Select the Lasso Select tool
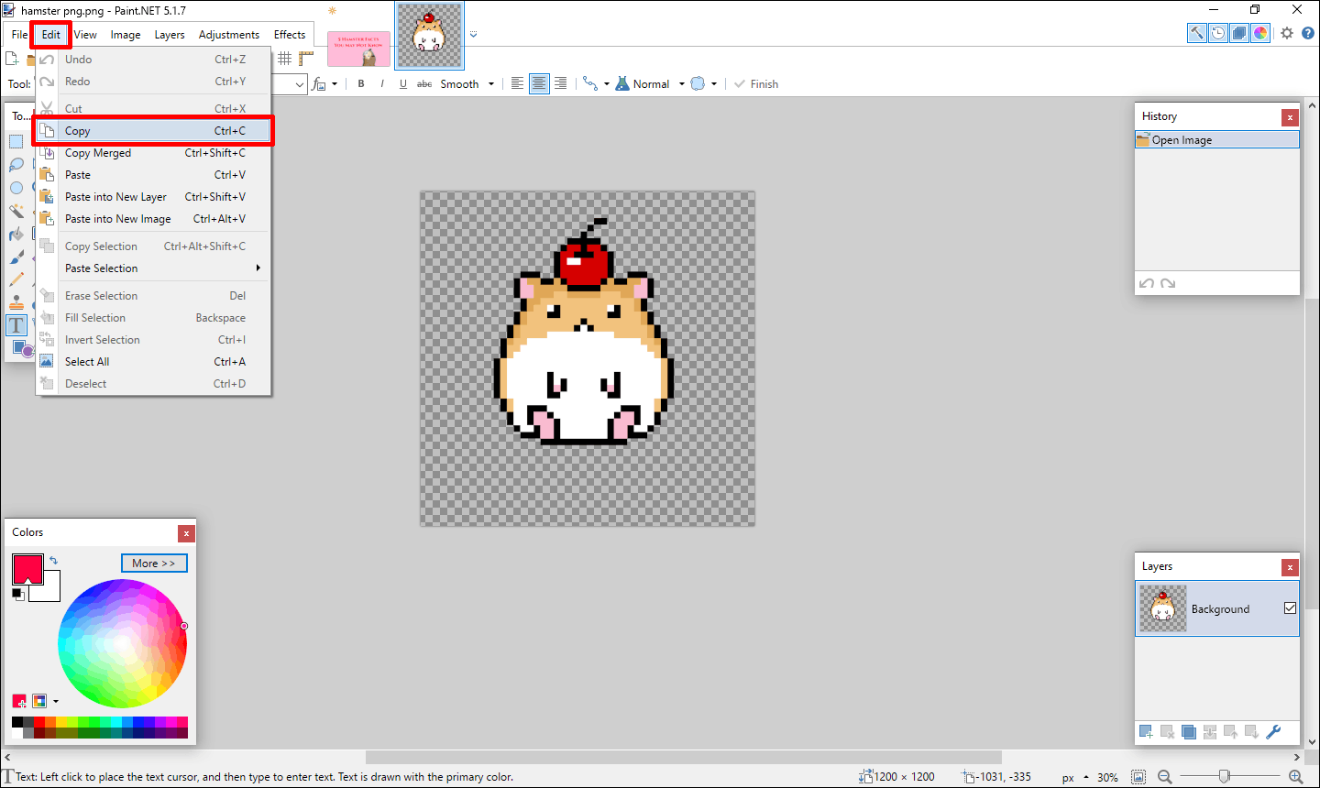 coord(16,165)
